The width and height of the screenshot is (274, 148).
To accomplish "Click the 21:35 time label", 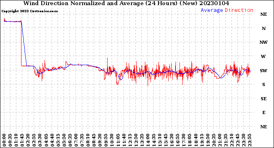I will pos(226,140).
